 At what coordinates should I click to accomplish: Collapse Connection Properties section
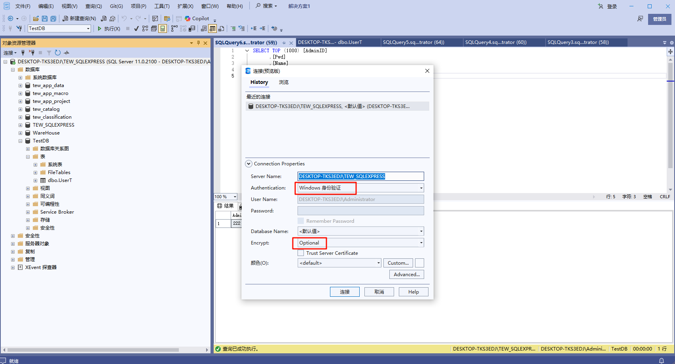click(x=249, y=164)
